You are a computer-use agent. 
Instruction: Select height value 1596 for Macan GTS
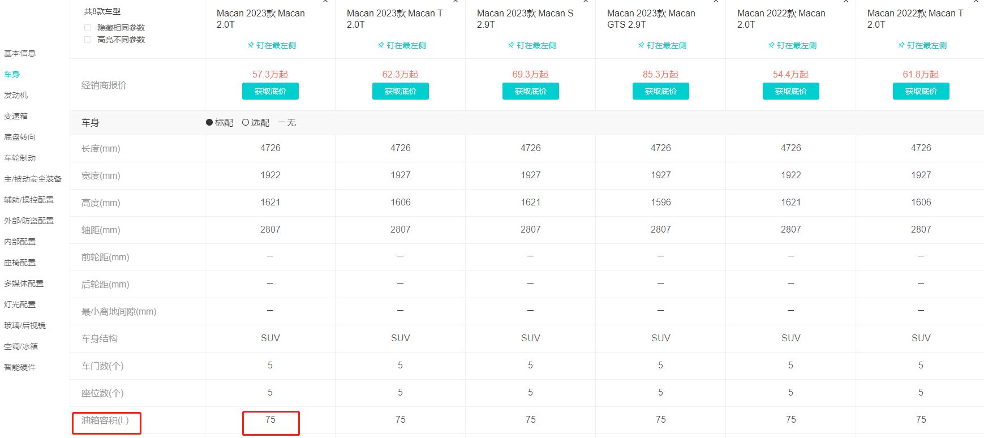point(661,202)
